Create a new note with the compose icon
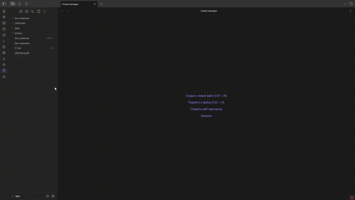The image size is (355, 200). pyautogui.click(x=21, y=11)
